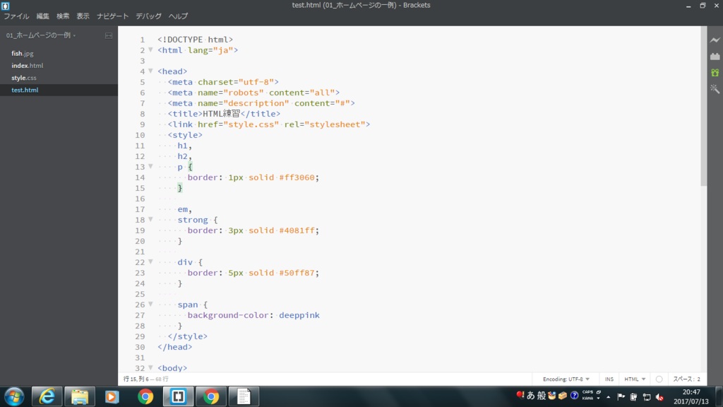Collapse the html tag fold on line 2
The width and height of the screenshot is (723, 407).
[x=150, y=50]
